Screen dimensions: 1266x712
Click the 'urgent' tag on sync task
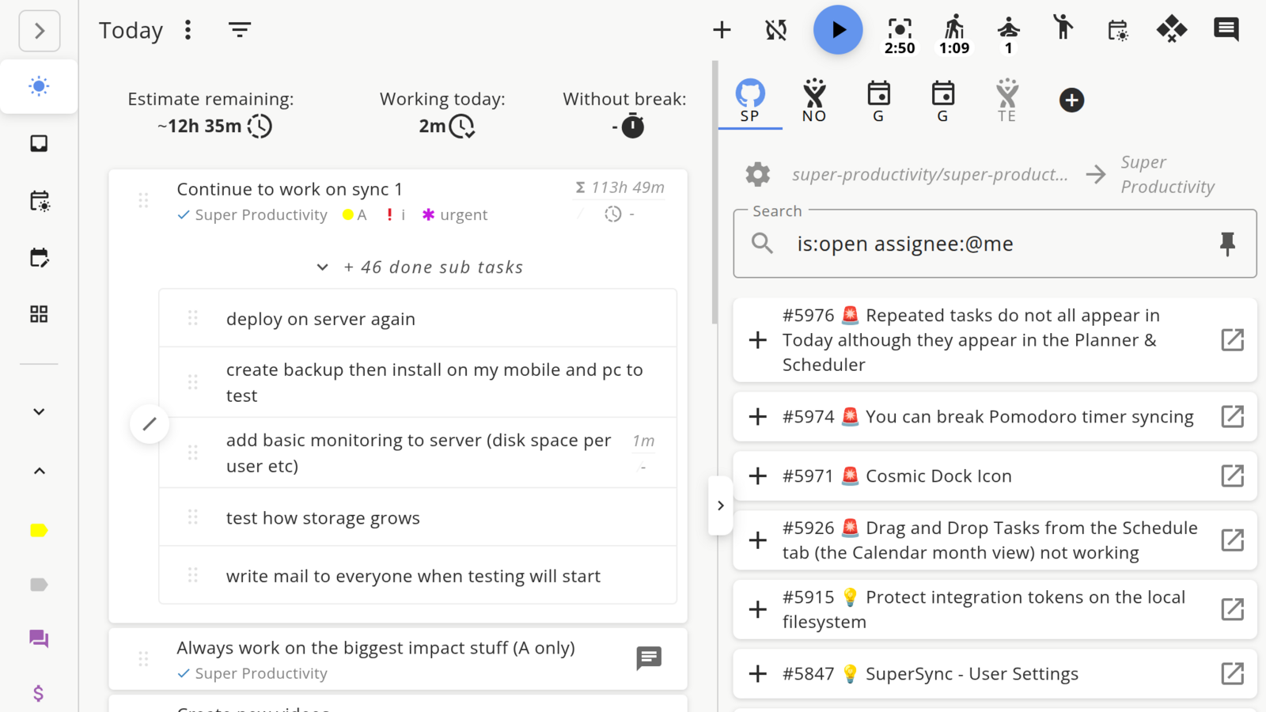tap(455, 215)
